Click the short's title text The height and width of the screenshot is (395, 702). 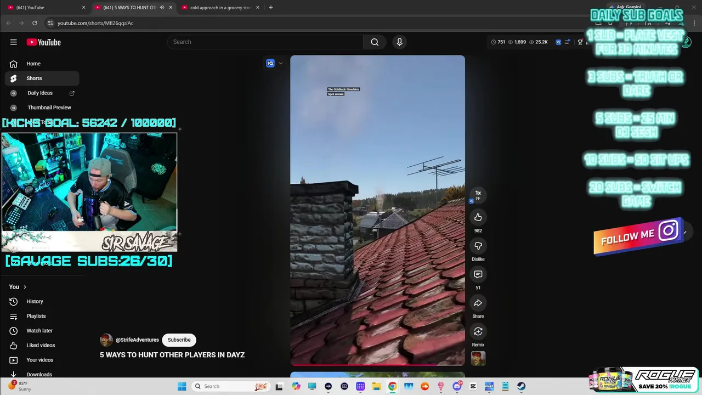(x=172, y=355)
